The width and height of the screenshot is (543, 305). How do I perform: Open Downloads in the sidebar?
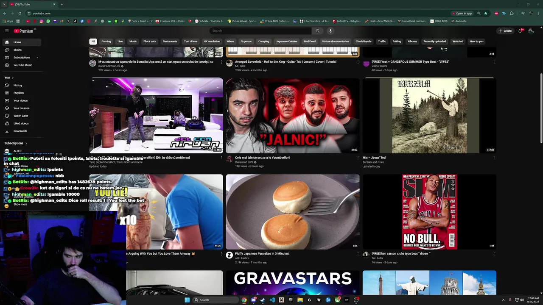click(21, 131)
